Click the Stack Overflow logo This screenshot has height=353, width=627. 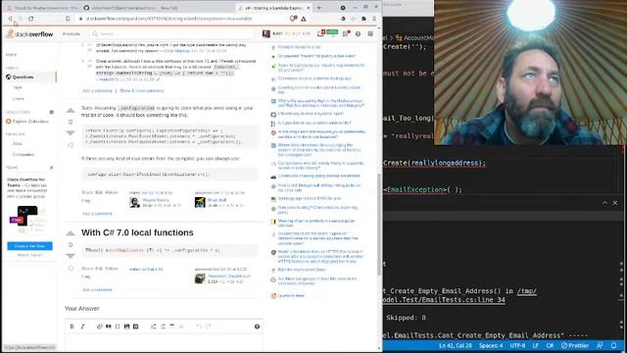pyautogui.click(x=29, y=34)
